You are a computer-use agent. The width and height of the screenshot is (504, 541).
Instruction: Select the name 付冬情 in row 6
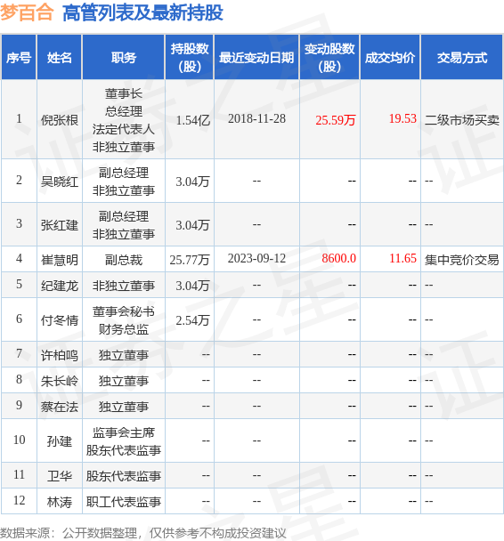pyautogui.click(x=60, y=320)
